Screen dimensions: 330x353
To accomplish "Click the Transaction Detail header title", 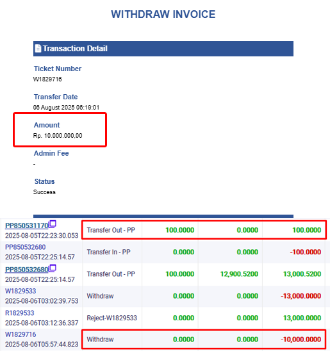I will point(75,49).
